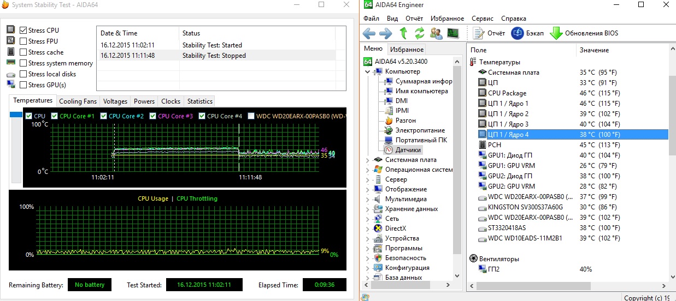The width and height of the screenshot is (676, 301).
Task: Toggle the CPU graph line checkbox
Action: click(x=28, y=116)
